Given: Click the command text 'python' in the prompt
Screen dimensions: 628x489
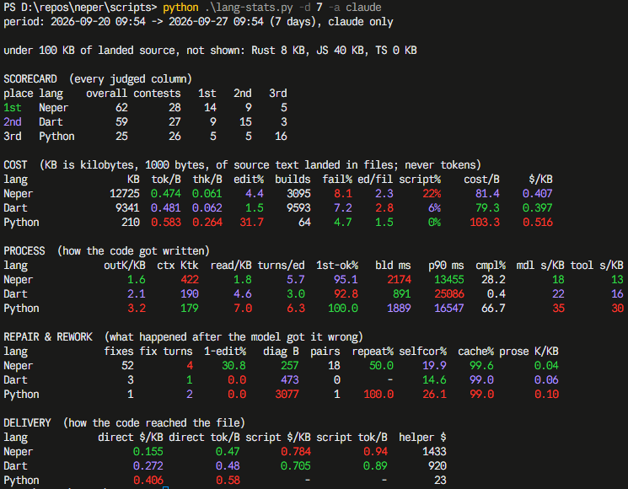Looking at the screenshot, I should tap(180, 8).
